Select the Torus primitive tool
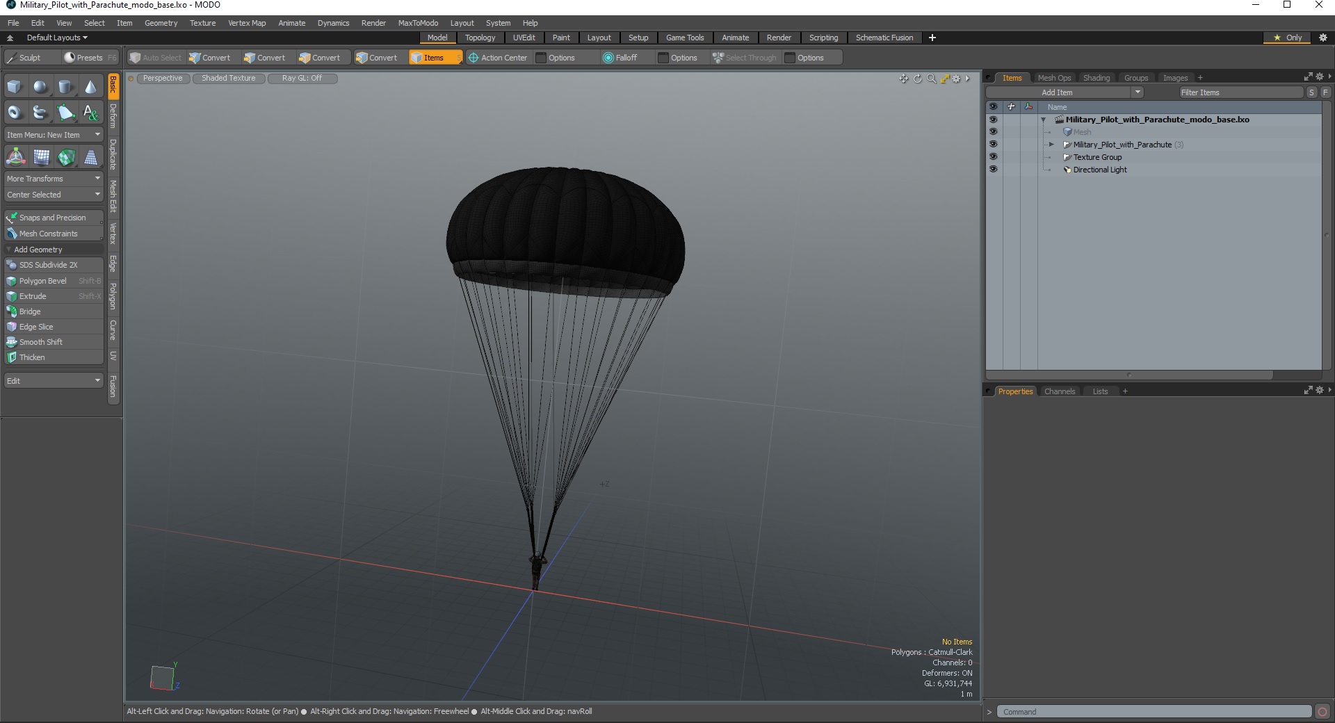Viewport: 1335px width, 723px height. tap(15, 112)
